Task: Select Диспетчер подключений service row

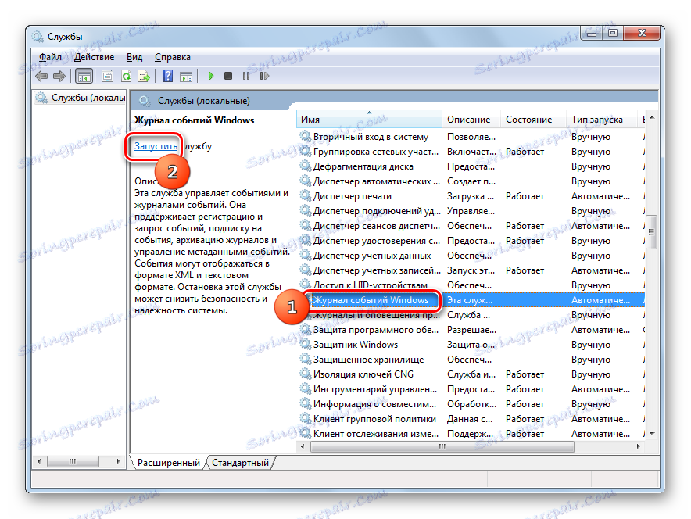Action: click(x=471, y=211)
